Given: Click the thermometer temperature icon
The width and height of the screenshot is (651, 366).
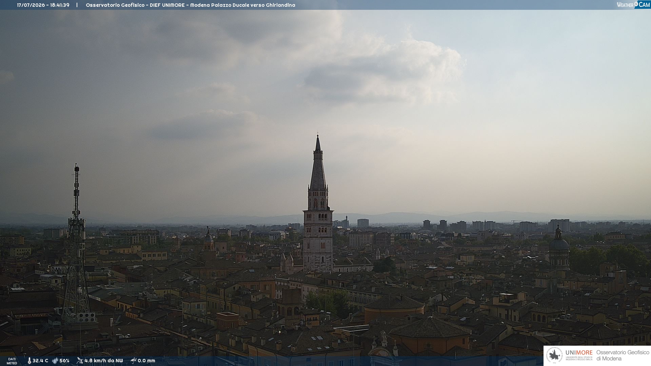Looking at the screenshot, I should click(29, 361).
